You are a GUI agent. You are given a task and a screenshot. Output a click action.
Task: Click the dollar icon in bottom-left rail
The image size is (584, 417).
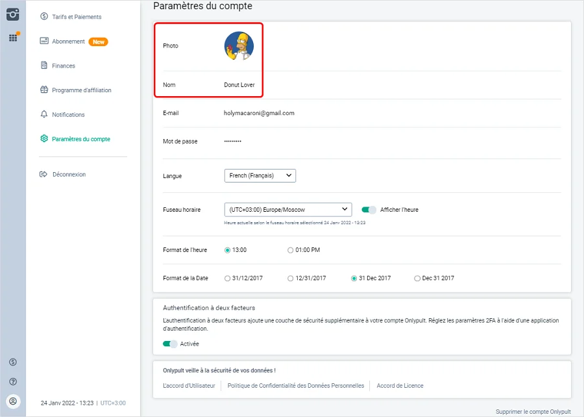13,362
